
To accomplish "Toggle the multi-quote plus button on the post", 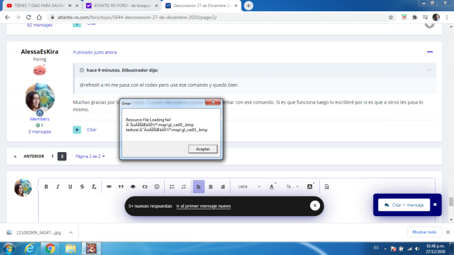I will point(77,130).
